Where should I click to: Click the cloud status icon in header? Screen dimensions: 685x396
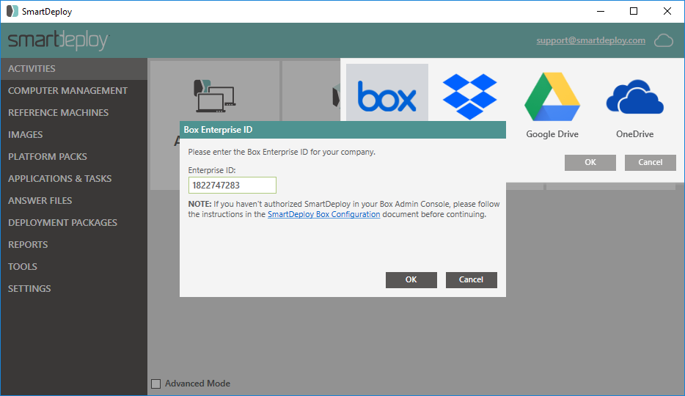pyautogui.click(x=664, y=40)
